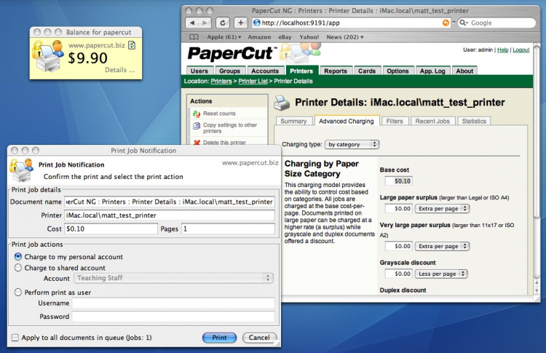
Task: Switch to the Recent Jobs sub-tab
Action: click(x=432, y=121)
